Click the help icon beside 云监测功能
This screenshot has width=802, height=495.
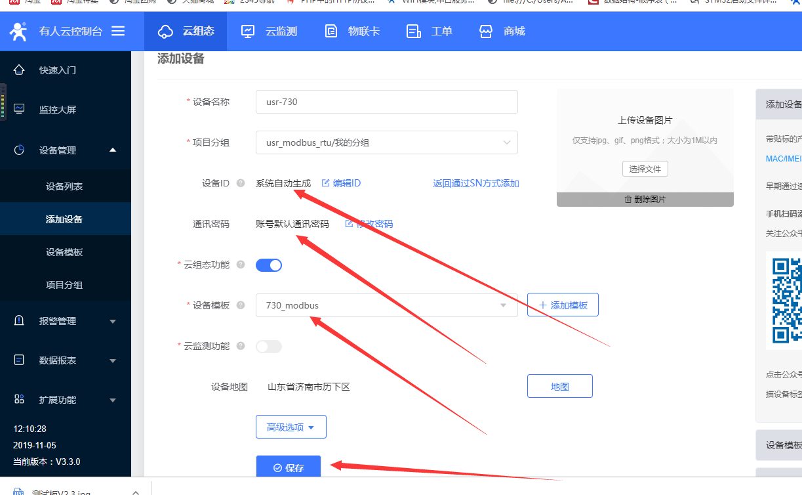241,346
